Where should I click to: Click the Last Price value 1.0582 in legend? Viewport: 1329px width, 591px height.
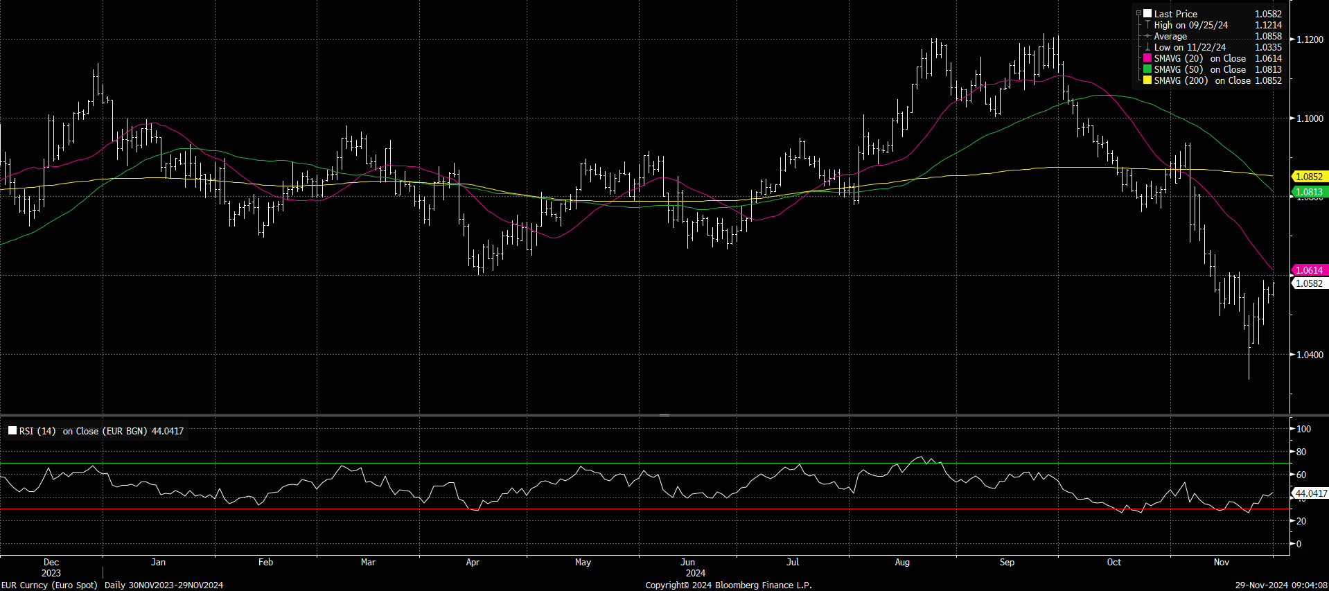(x=1268, y=14)
